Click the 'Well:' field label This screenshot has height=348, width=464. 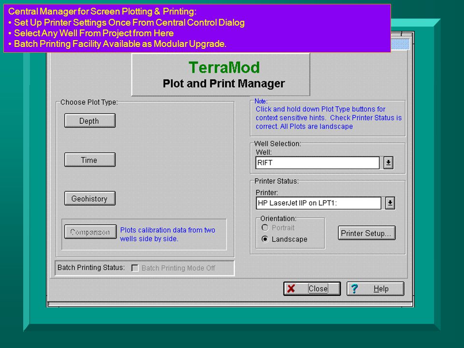263,152
